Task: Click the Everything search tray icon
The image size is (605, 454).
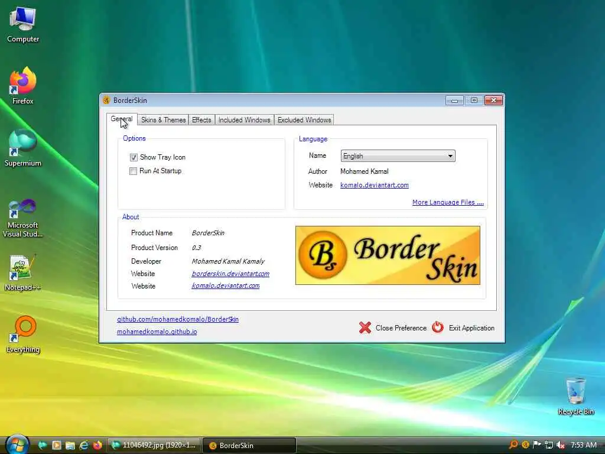Action: tap(513, 445)
